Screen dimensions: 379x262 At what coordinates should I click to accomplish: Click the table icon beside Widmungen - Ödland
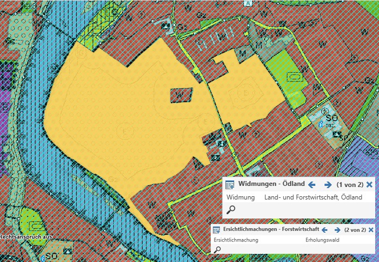pos(230,185)
